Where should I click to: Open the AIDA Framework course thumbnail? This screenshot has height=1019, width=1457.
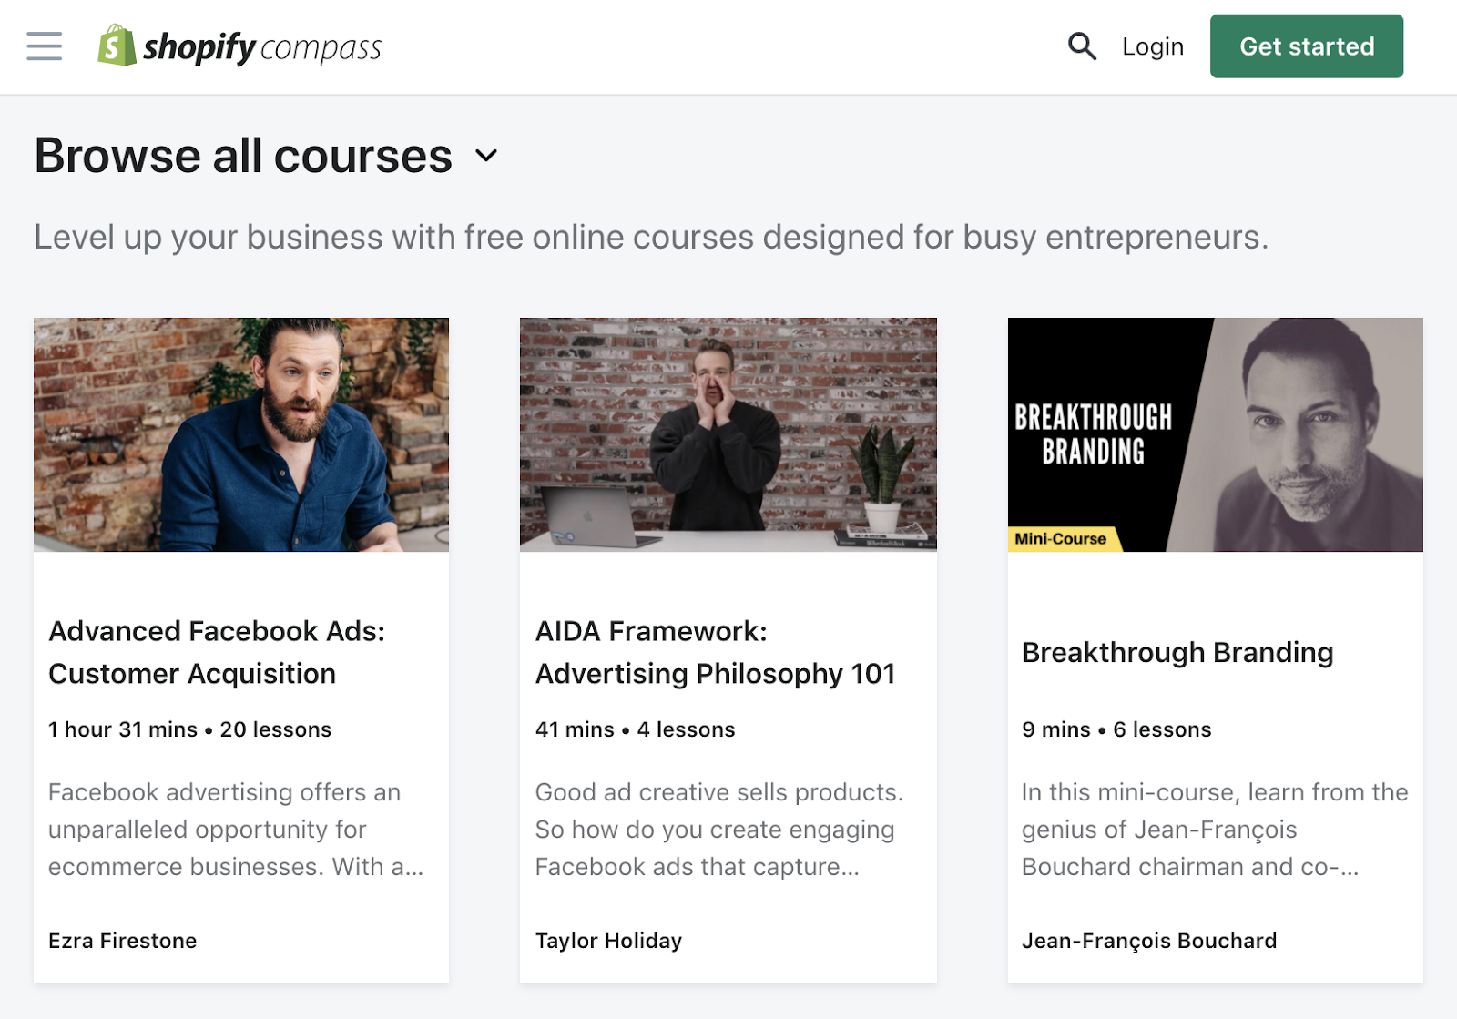728,434
